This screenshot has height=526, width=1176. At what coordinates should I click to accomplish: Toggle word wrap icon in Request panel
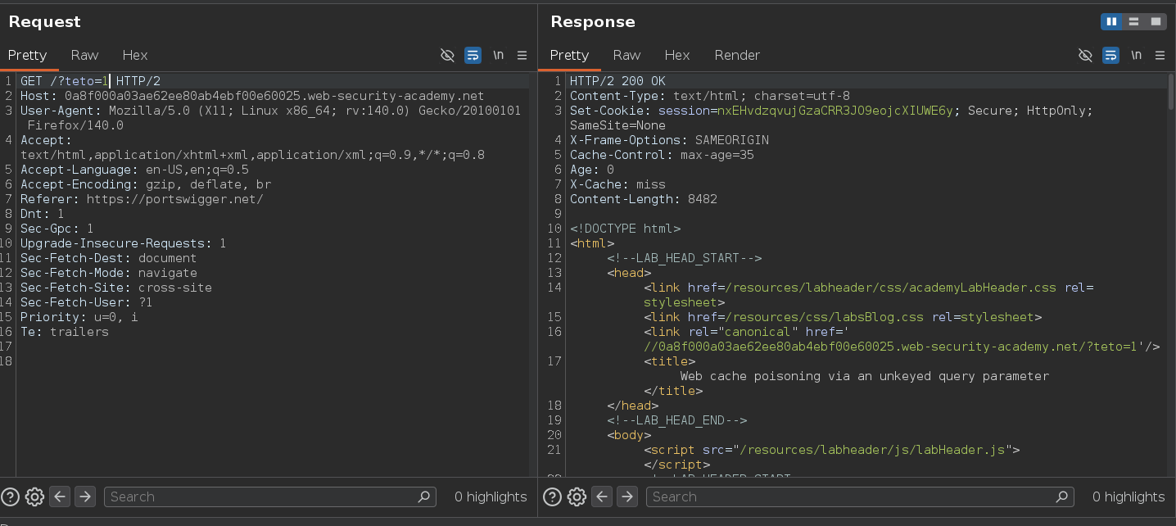point(473,55)
